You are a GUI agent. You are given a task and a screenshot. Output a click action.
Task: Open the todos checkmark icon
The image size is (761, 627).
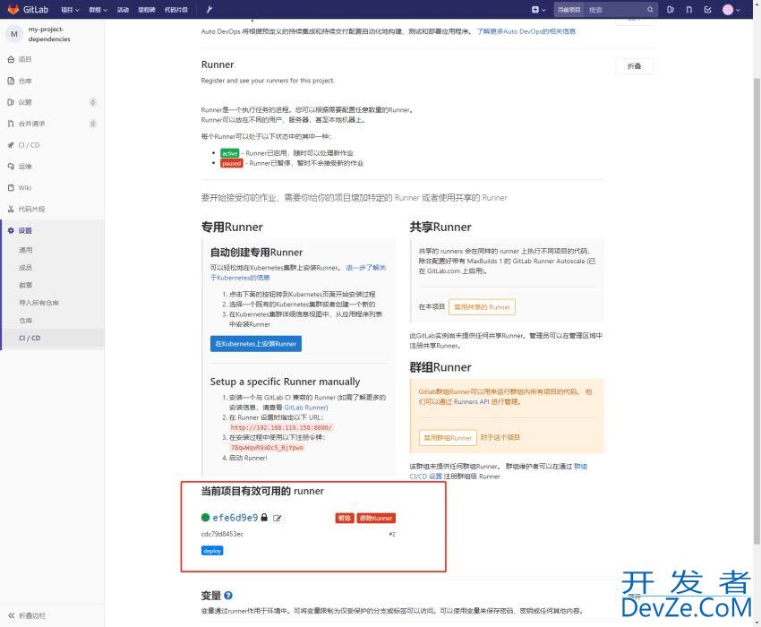[x=707, y=9]
